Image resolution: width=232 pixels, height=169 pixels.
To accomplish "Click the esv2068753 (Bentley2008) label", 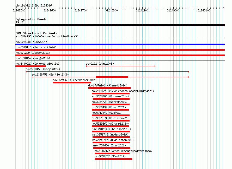I will pos(50,75).
